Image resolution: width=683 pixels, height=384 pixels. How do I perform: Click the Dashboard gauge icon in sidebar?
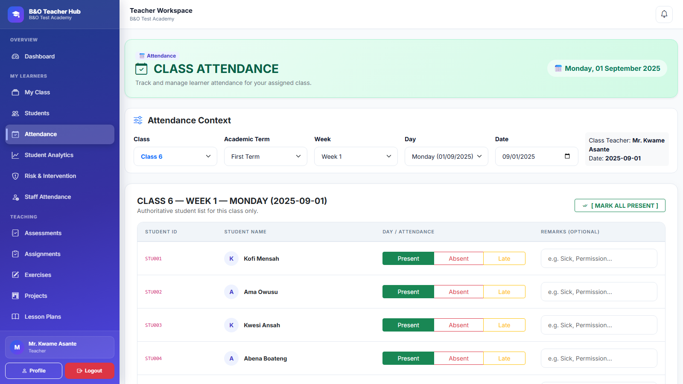pos(15,56)
